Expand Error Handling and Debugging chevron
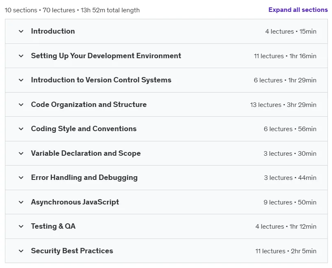This screenshot has height=268, width=332. pyautogui.click(x=21, y=178)
